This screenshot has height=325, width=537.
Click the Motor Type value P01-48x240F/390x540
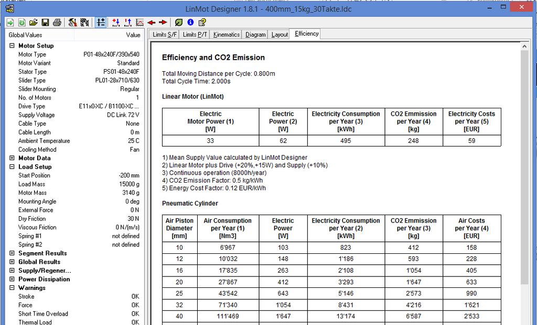[111, 54]
